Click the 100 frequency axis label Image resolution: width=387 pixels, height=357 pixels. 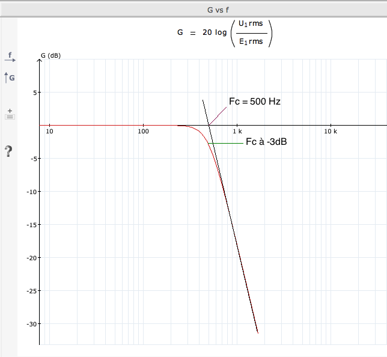tap(143, 132)
